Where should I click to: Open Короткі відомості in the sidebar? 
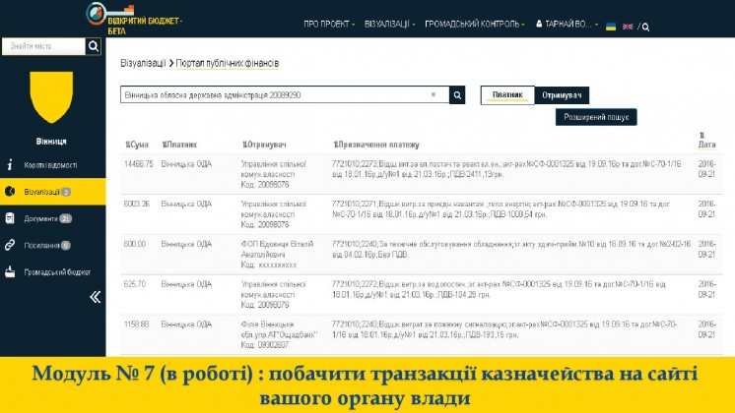50,165
